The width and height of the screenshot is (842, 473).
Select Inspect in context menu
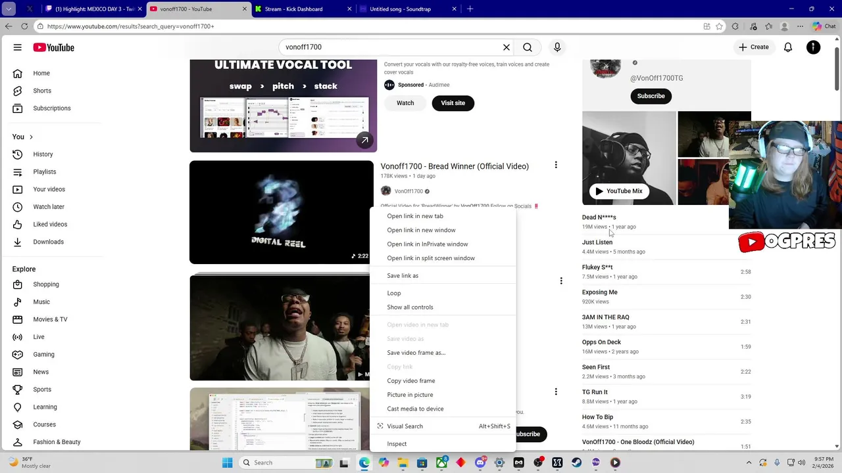[443, 444]
